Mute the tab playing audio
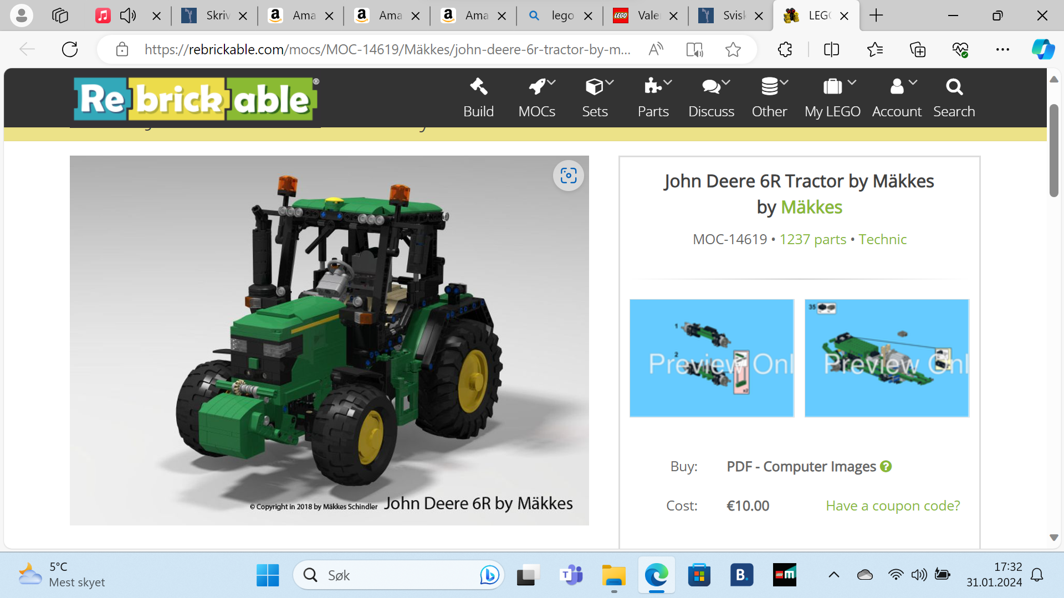1064x598 pixels. click(128, 16)
